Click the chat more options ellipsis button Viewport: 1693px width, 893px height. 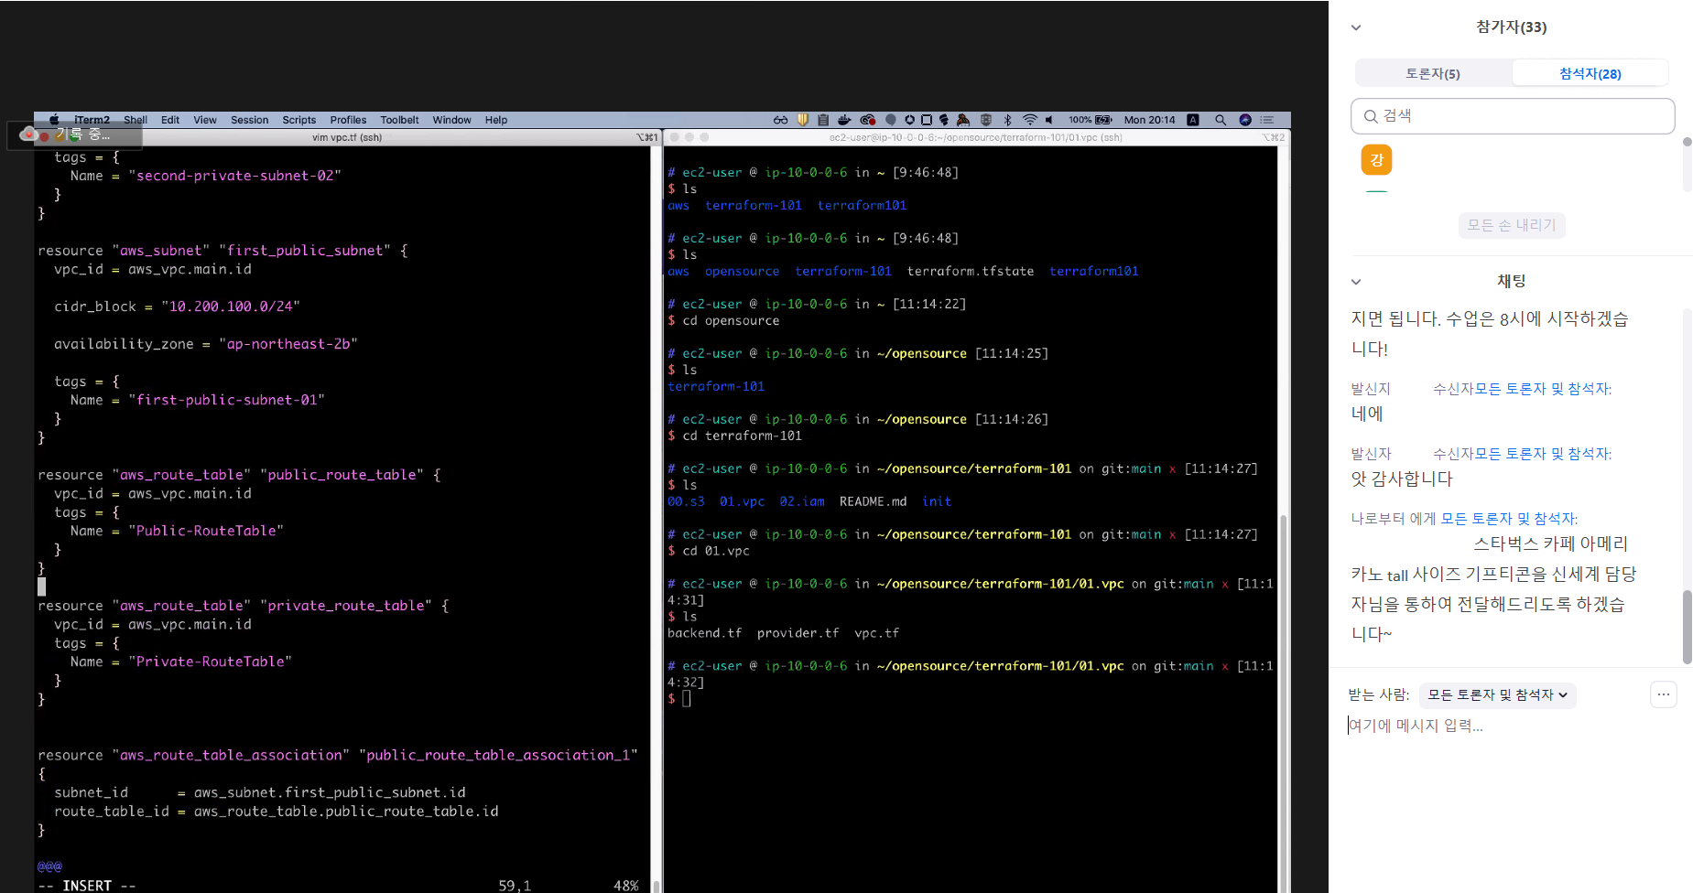(x=1663, y=695)
